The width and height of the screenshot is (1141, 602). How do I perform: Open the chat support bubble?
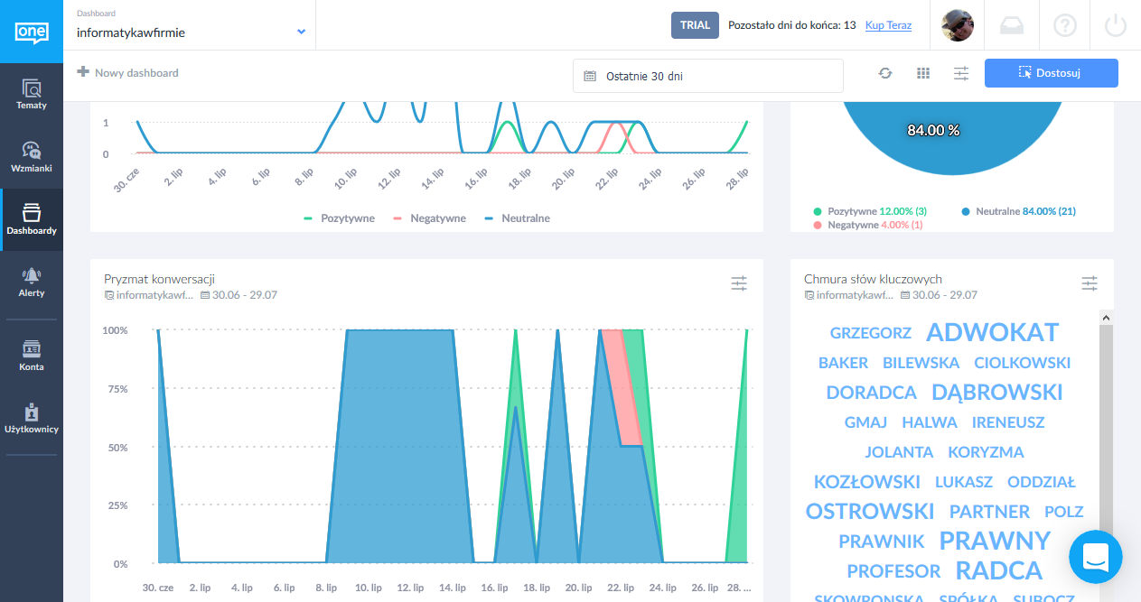click(1096, 557)
